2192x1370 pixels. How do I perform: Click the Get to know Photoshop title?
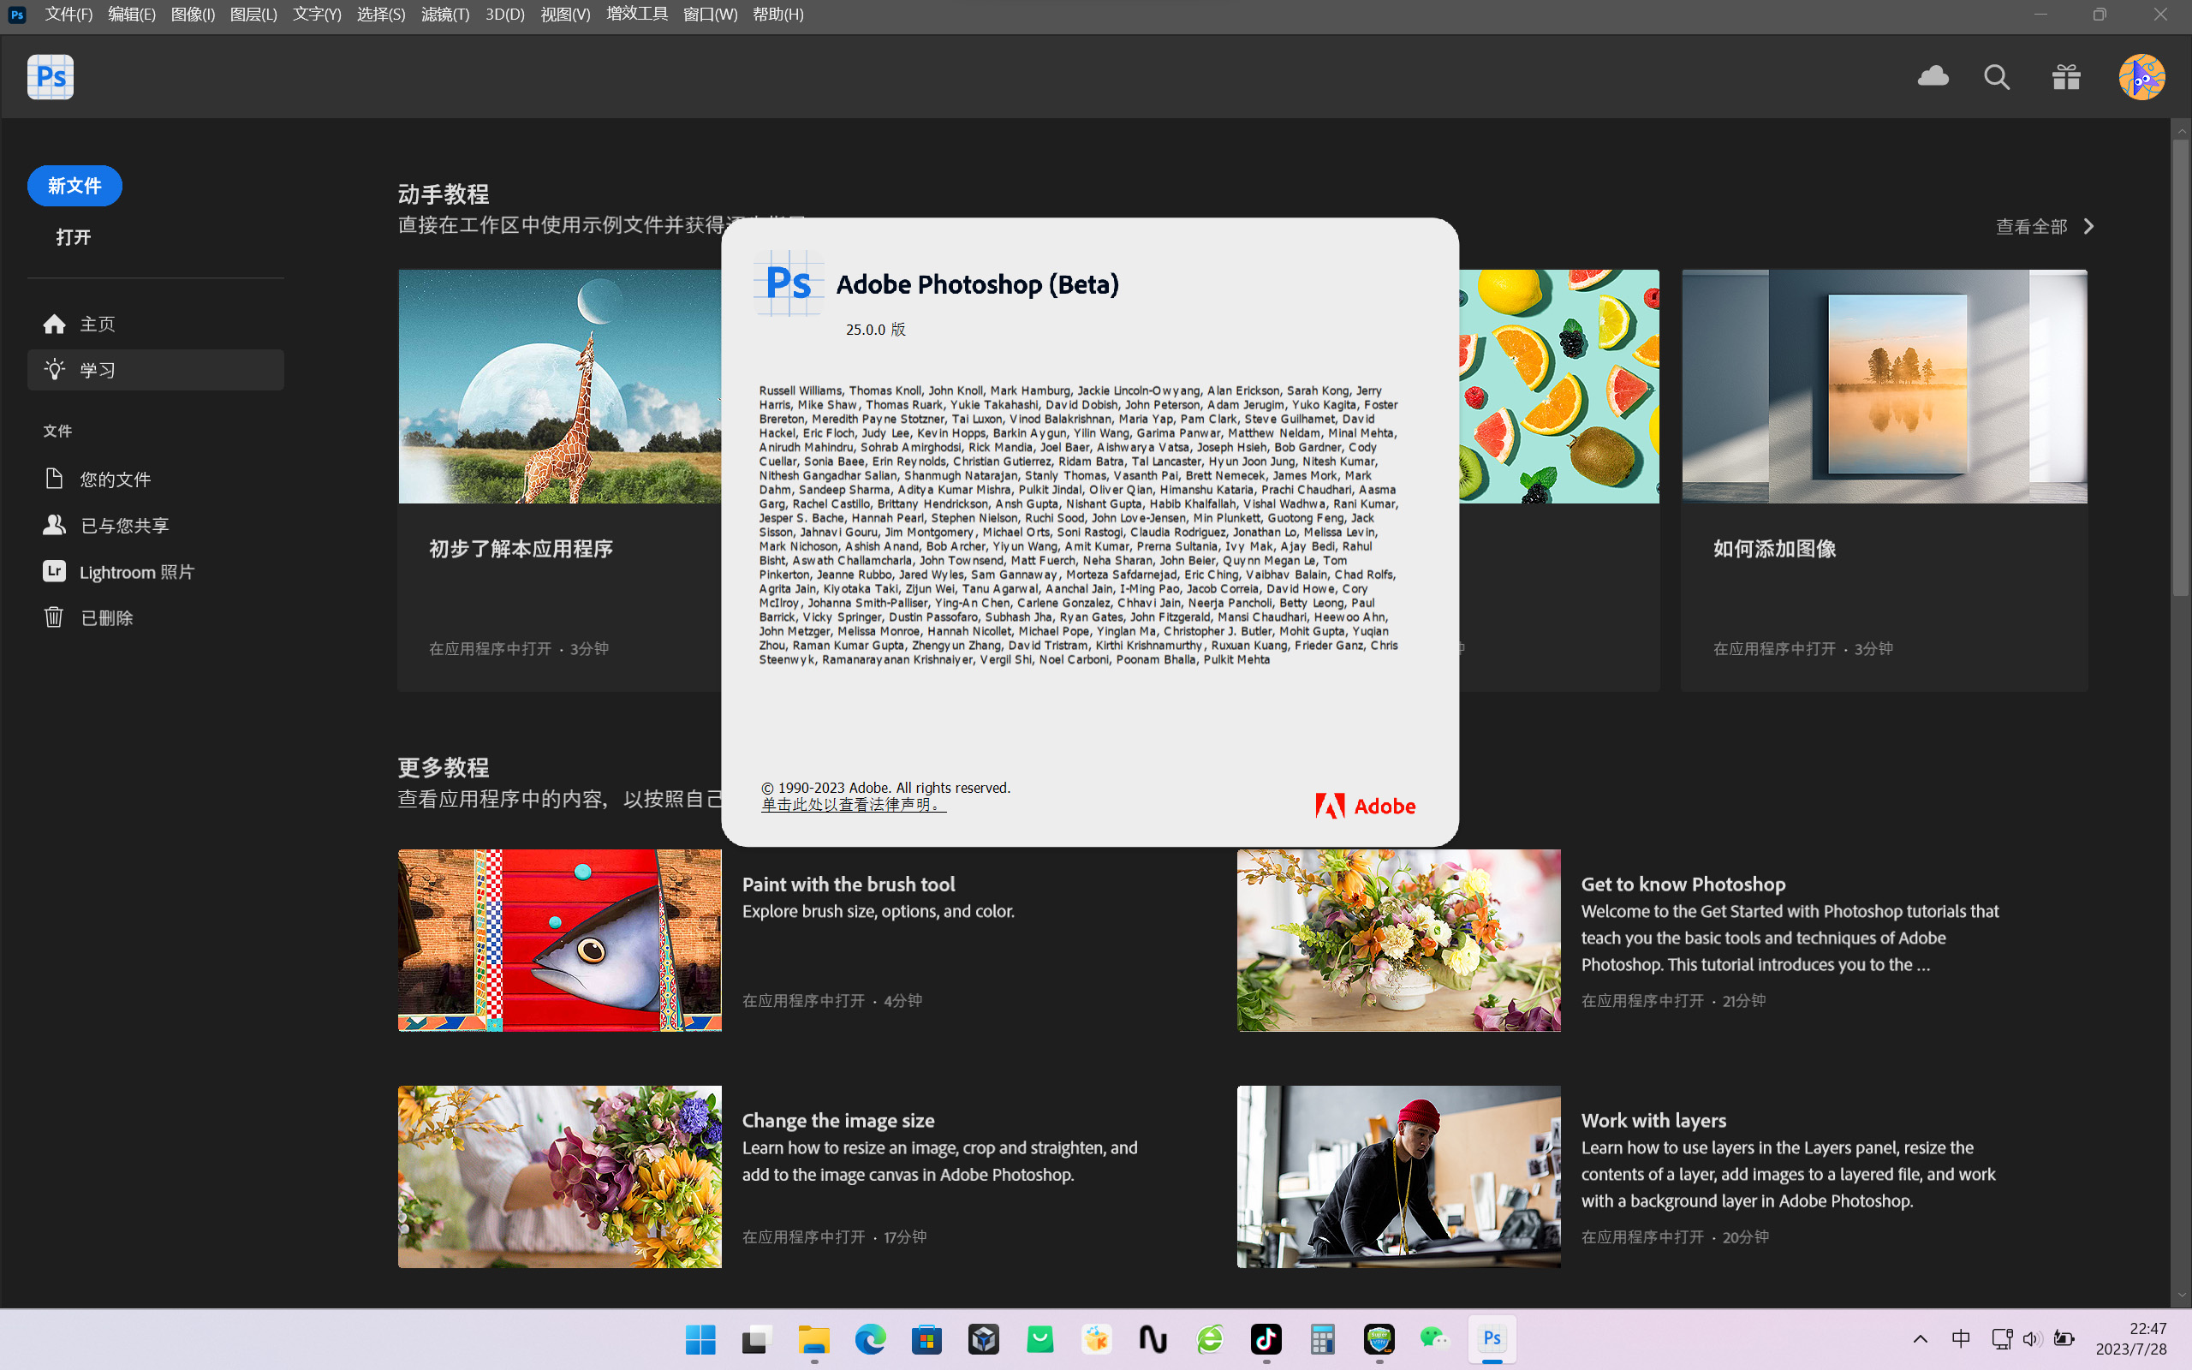(1683, 885)
